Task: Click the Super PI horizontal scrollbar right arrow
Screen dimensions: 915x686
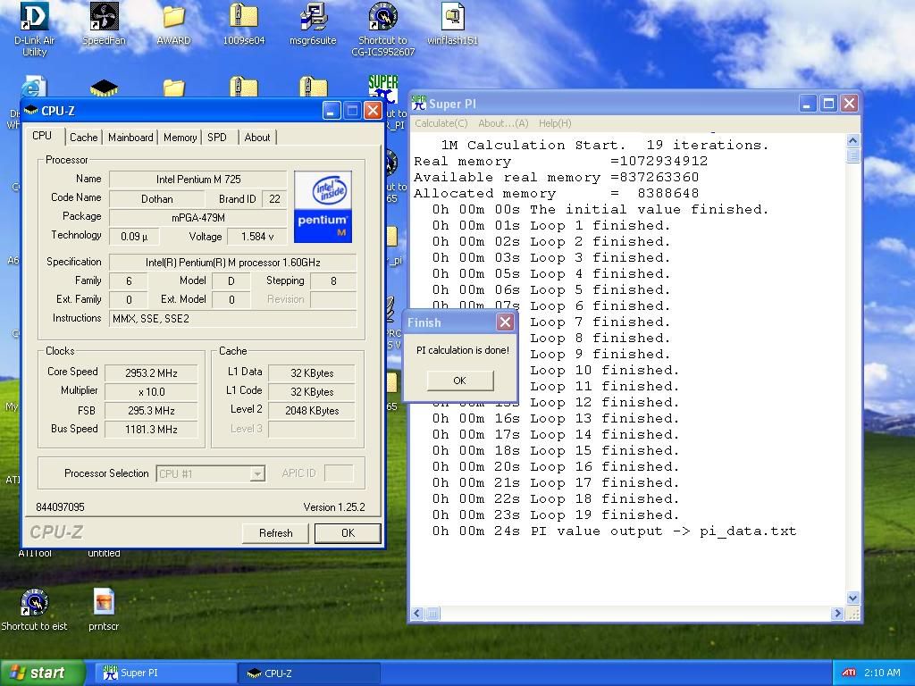Action: [837, 613]
